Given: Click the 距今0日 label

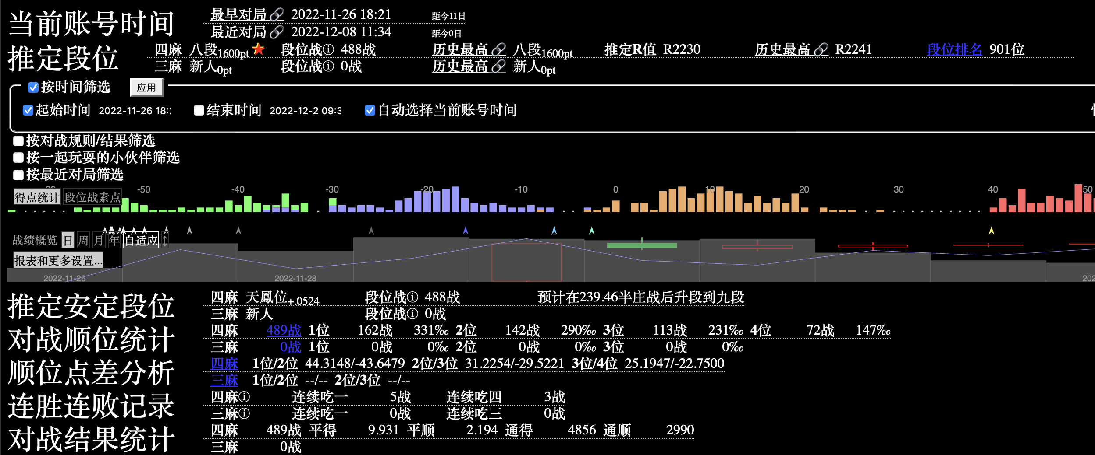Looking at the screenshot, I should 446,34.
